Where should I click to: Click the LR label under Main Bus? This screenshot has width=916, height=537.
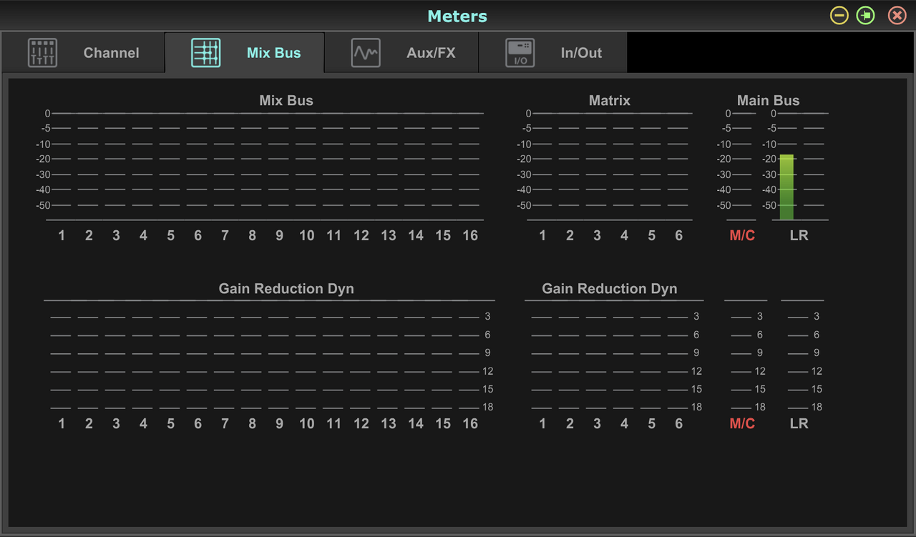(799, 235)
